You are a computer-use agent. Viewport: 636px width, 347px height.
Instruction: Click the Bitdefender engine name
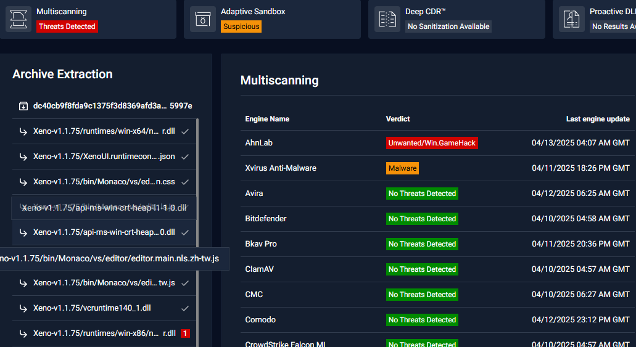pyautogui.click(x=266, y=219)
